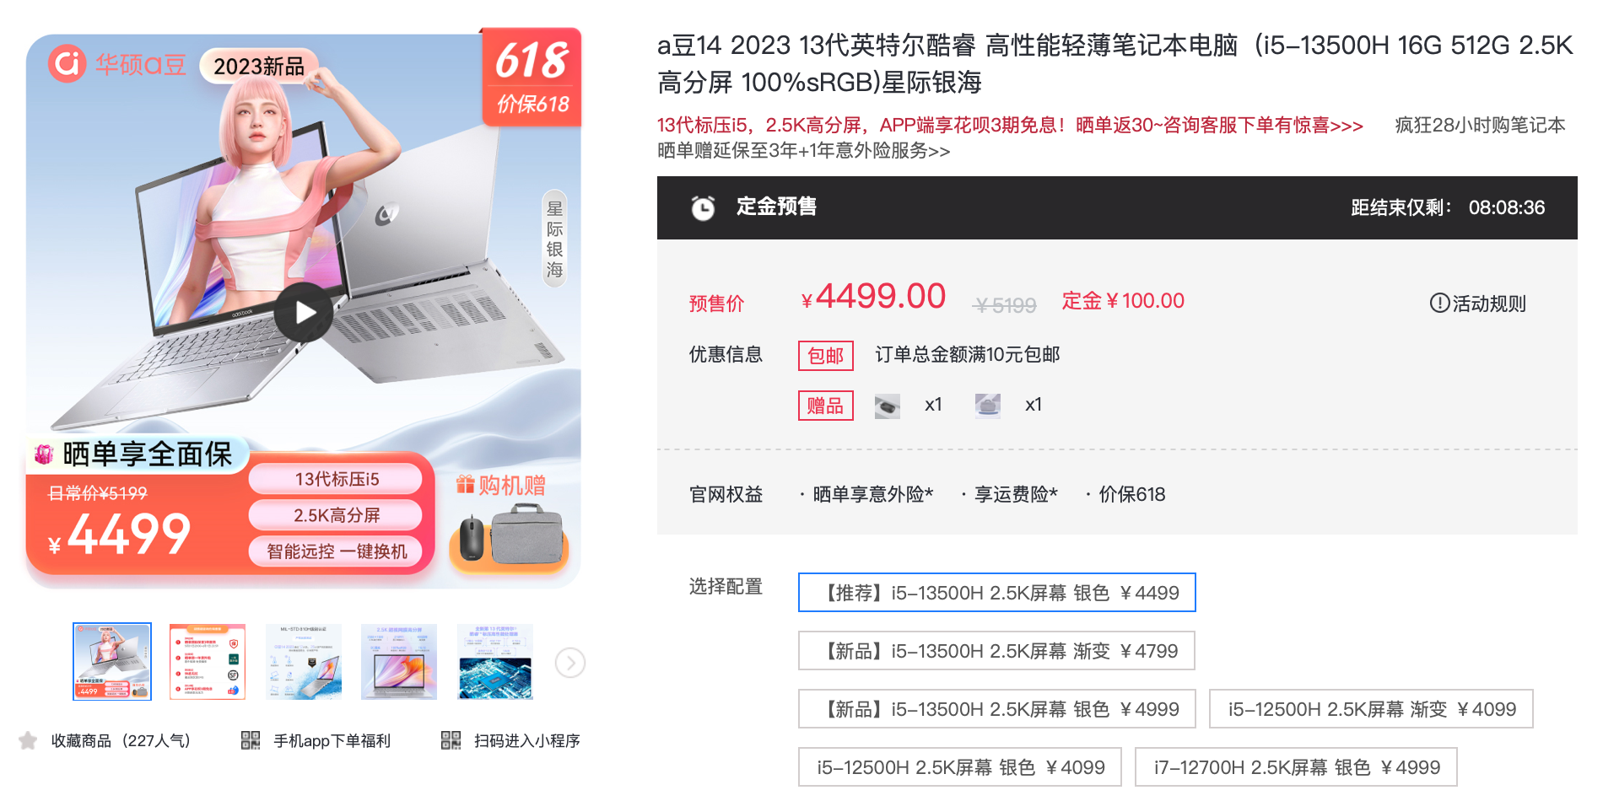The width and height of the screenshot is (1603, 801).
Task: Click the star icon to favorite product
Action: 28,740
